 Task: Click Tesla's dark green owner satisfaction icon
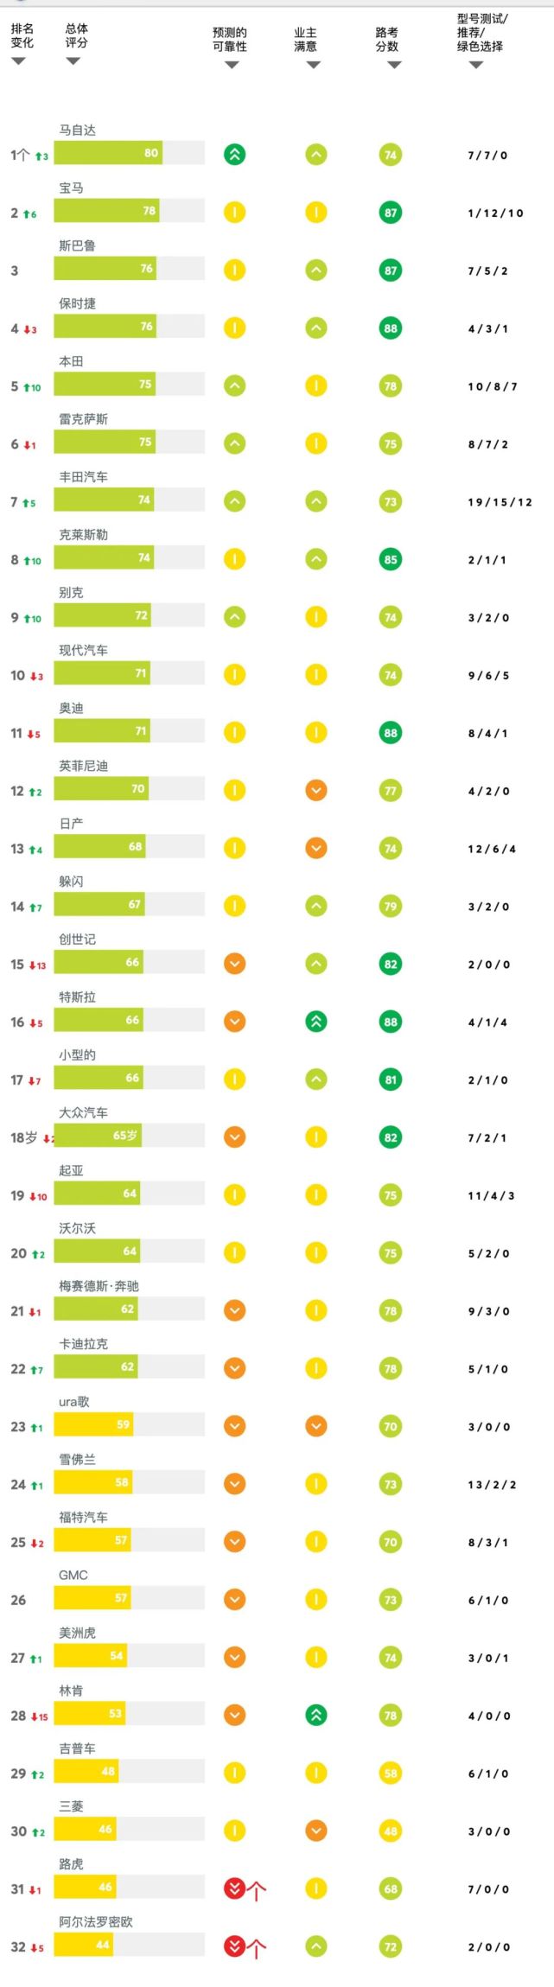pyautogui.click(x=316, y=1022)
